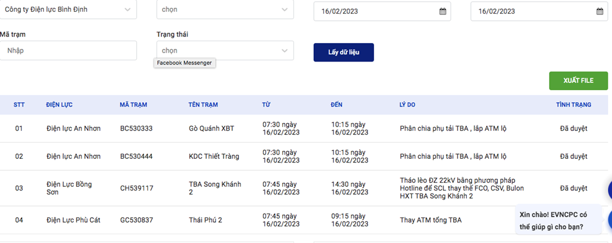Open calendar picker on first date field

(x=443, y=11)
